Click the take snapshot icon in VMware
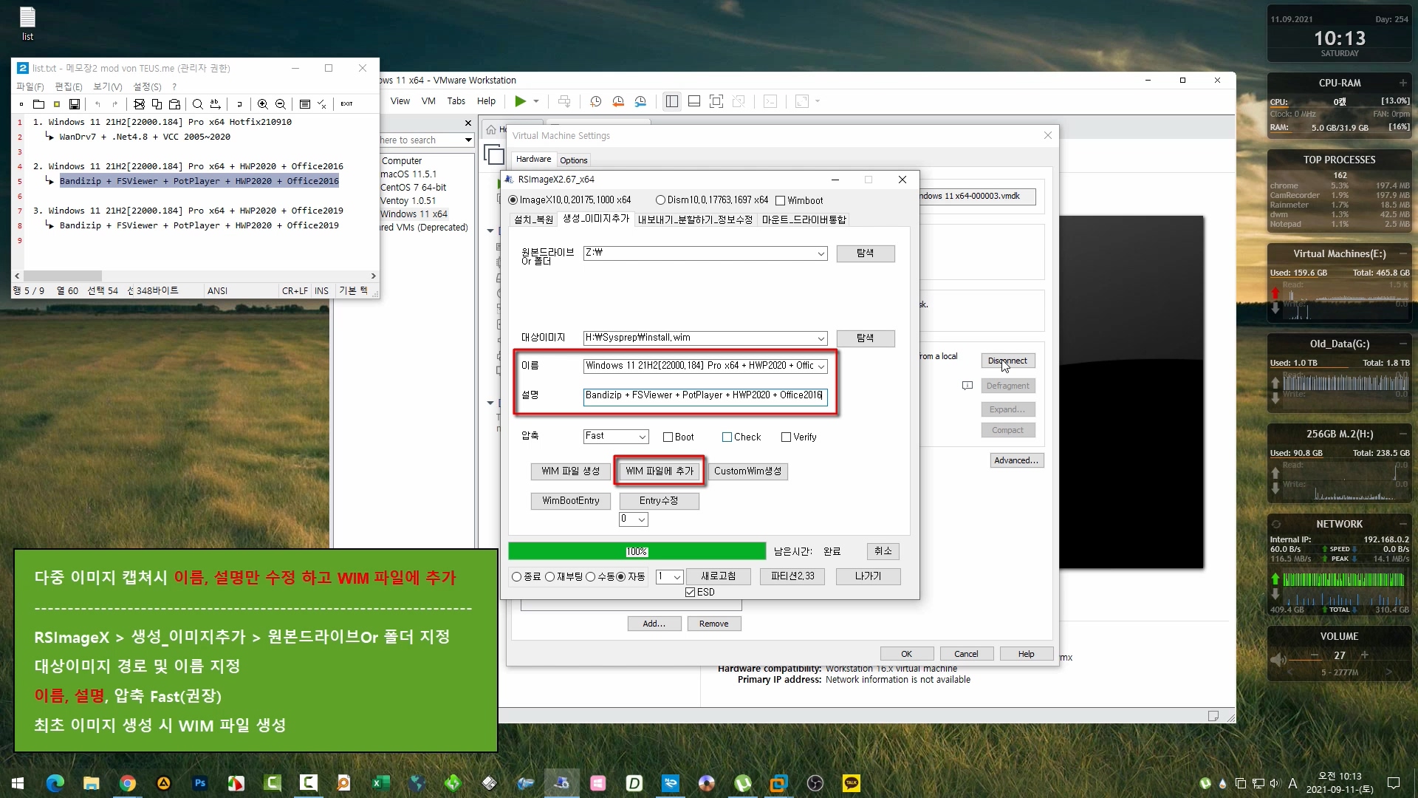The image size is (1418, 798). point(596,101)
